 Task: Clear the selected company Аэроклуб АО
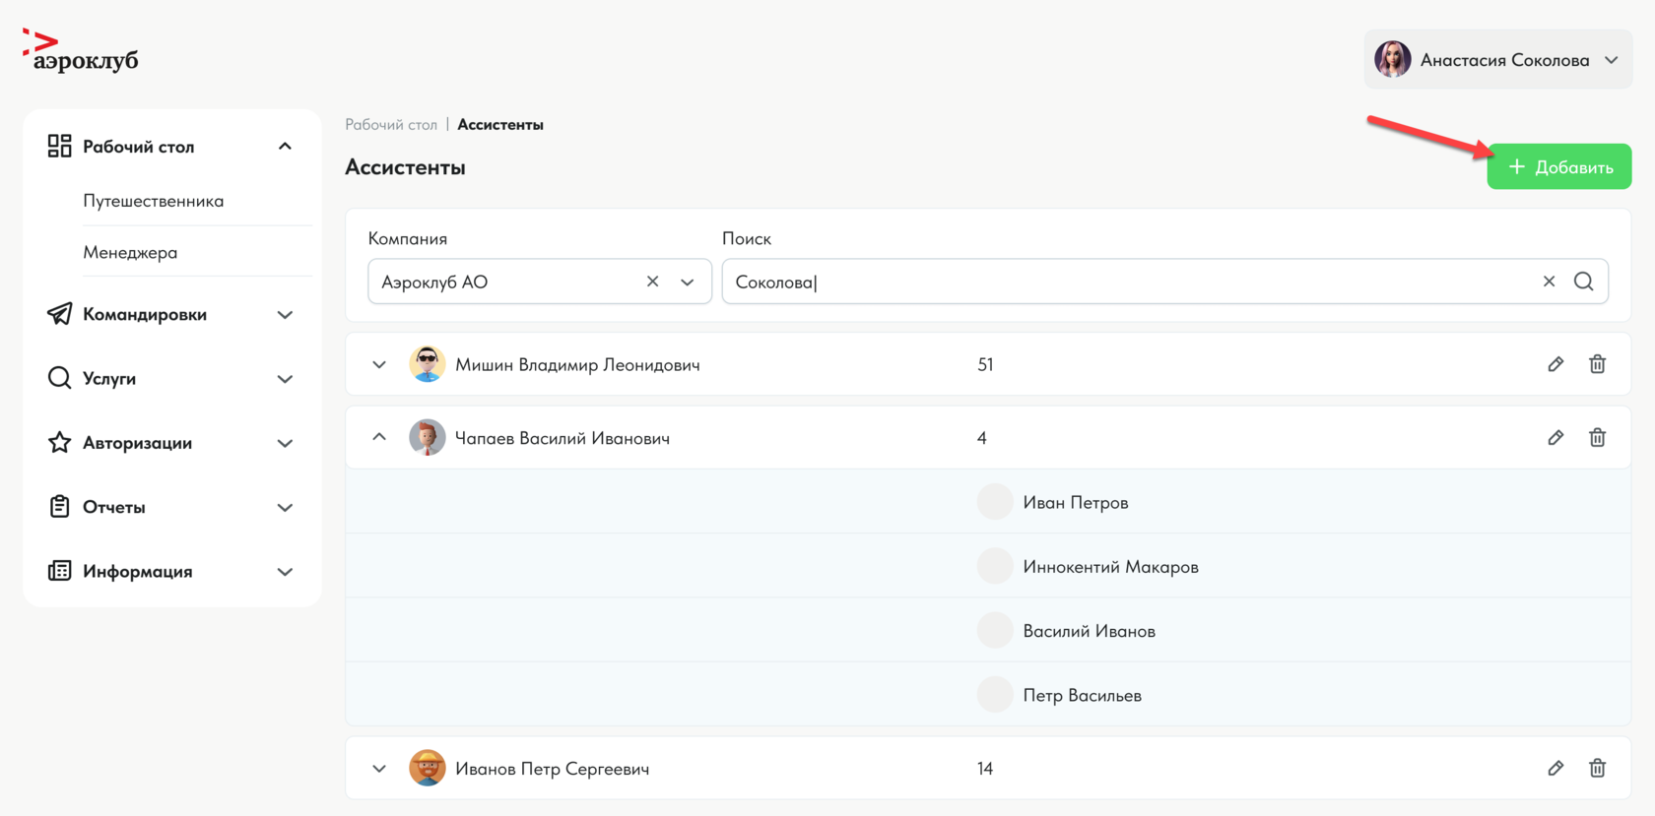coord(652,282)
